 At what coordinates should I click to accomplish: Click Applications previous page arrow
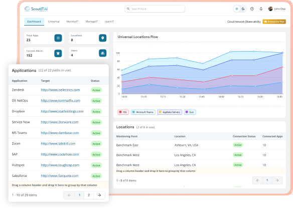click(x=69, y=195)
